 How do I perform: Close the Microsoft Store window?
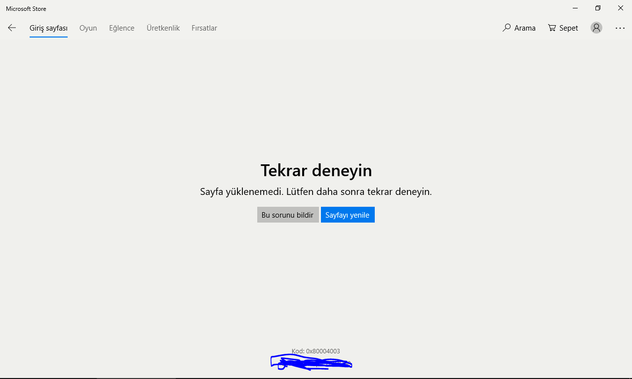[621, 8]
